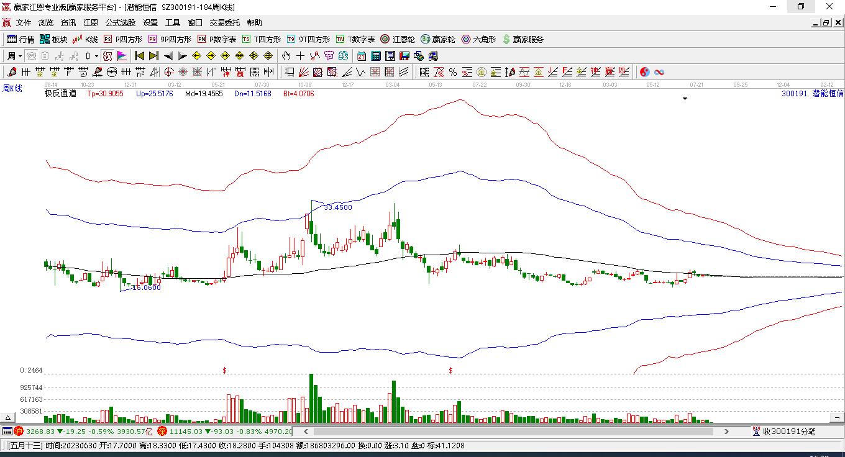
Task: Click the percent sign tool icon
Action: [x=452, y=72]
